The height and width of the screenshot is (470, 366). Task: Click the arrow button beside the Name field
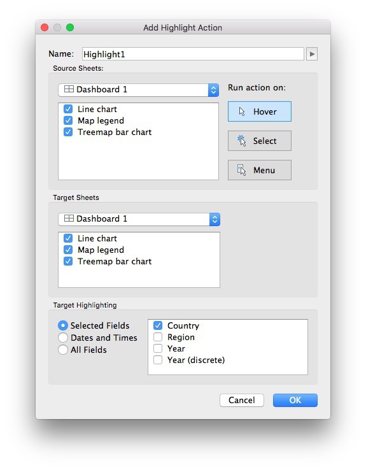click(312, 54)
